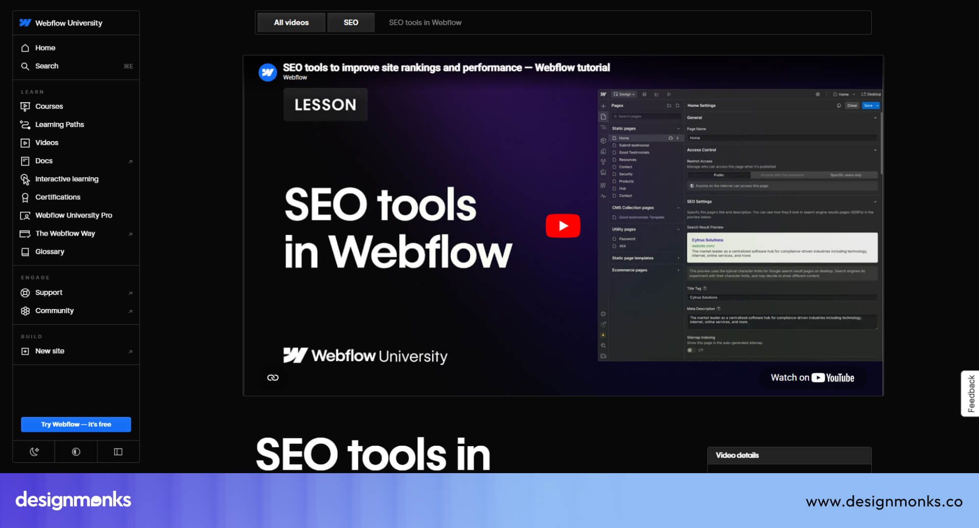Open the Feedback side tab
The image size is (979, 528).
(970, 393)
